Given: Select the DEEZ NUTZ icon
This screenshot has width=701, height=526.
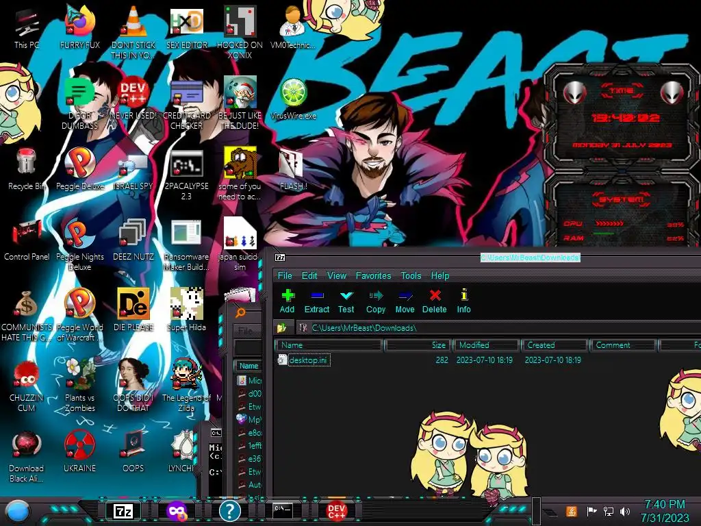Looking at the screenshot, I should click(133, 239).
